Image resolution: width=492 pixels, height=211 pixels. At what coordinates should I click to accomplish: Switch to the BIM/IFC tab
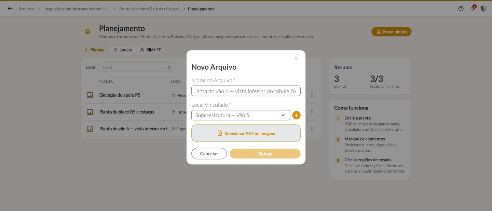coord(151,50)
